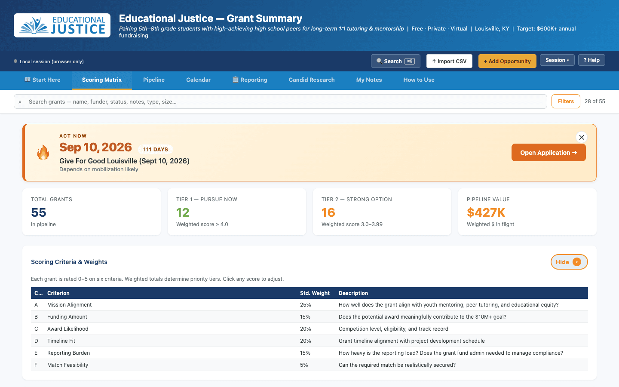Collapse Scoring Criteria with Hide button
Screen dimensions: 619x387
click(x=569, y=262)
